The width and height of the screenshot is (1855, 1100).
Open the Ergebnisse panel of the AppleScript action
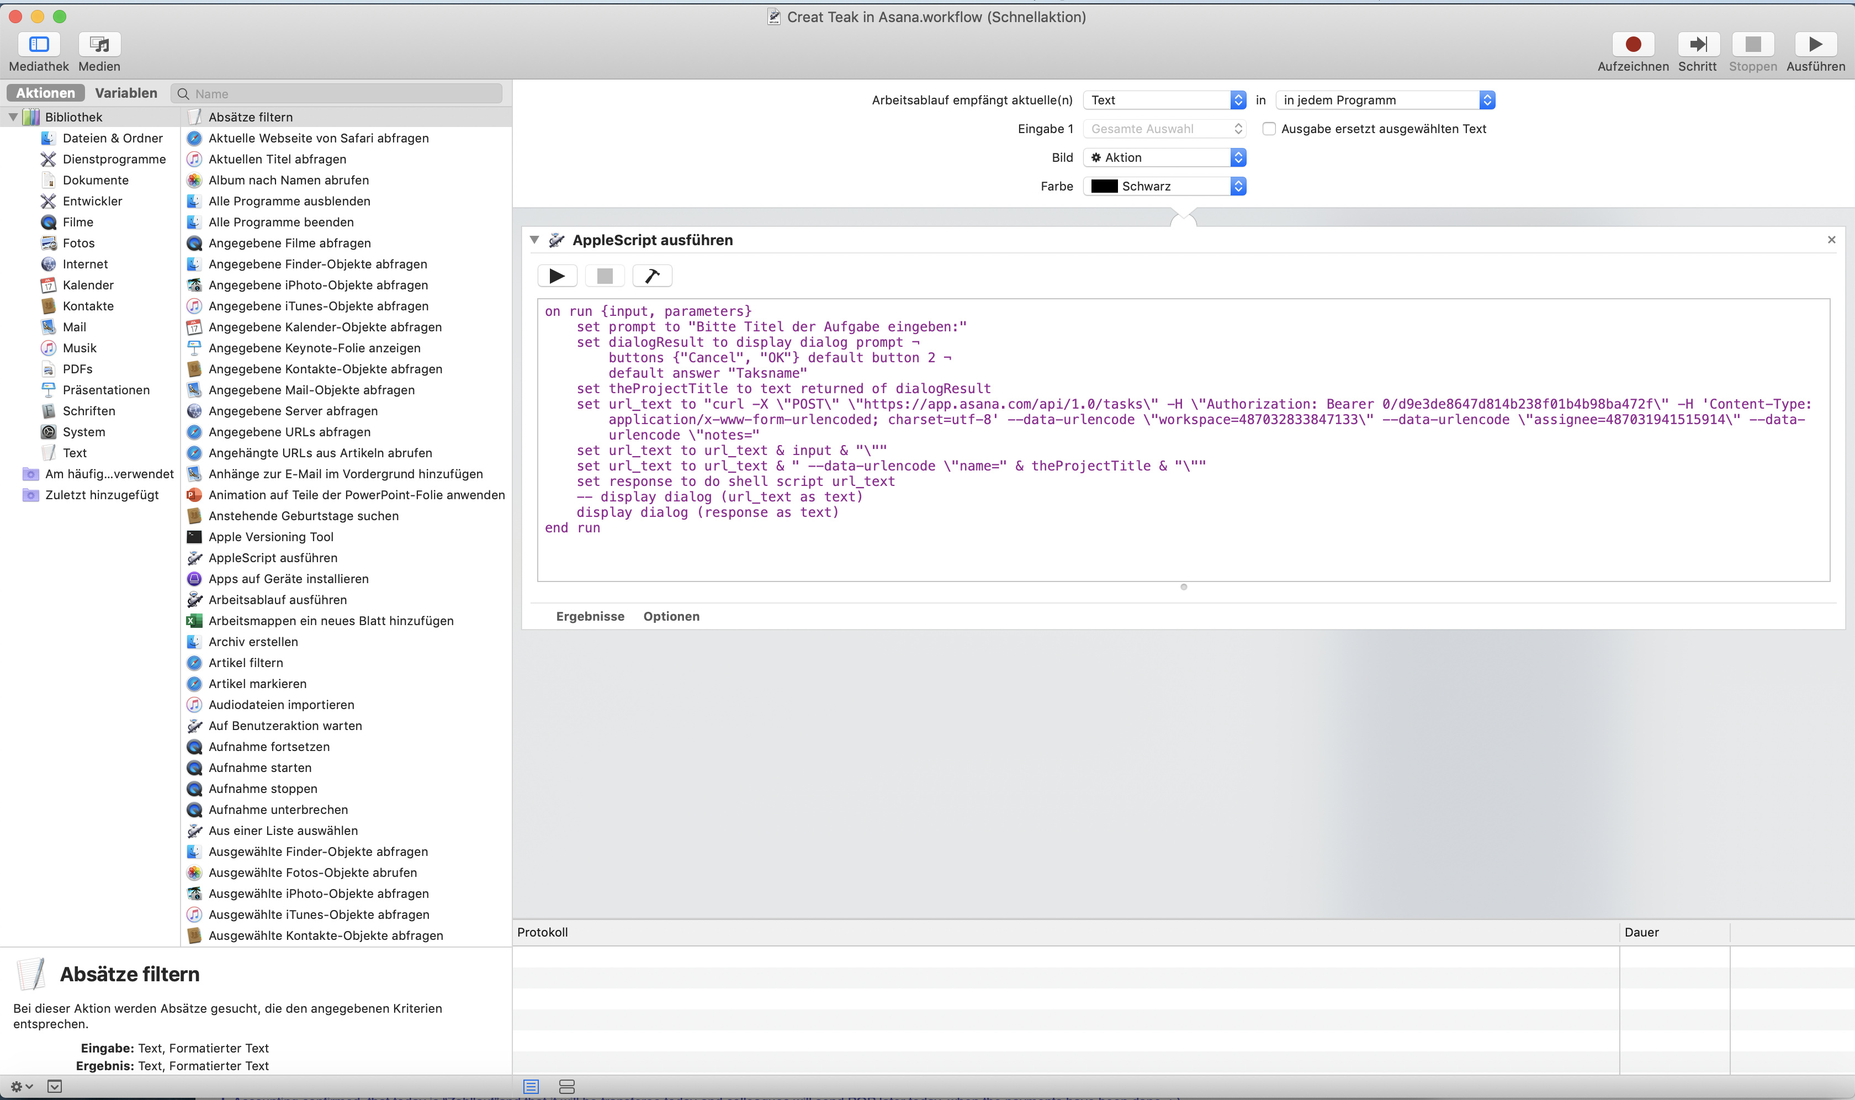point(589,616)
